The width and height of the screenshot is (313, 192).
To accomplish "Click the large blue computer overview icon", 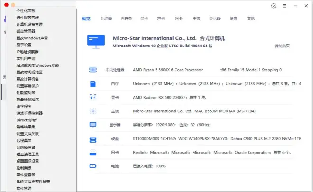I will pos(96,41).
